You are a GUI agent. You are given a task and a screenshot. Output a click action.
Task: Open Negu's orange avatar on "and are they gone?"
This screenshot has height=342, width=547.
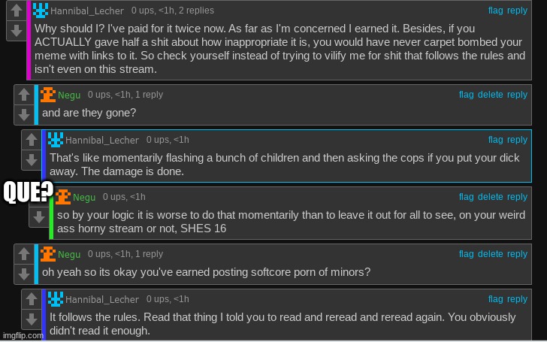click(x=48, y=95)
